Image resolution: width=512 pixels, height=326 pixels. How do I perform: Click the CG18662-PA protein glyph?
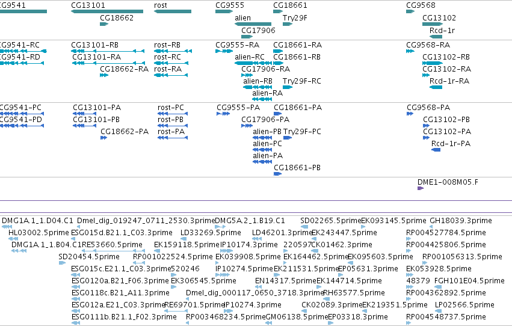tap(104, 138)
